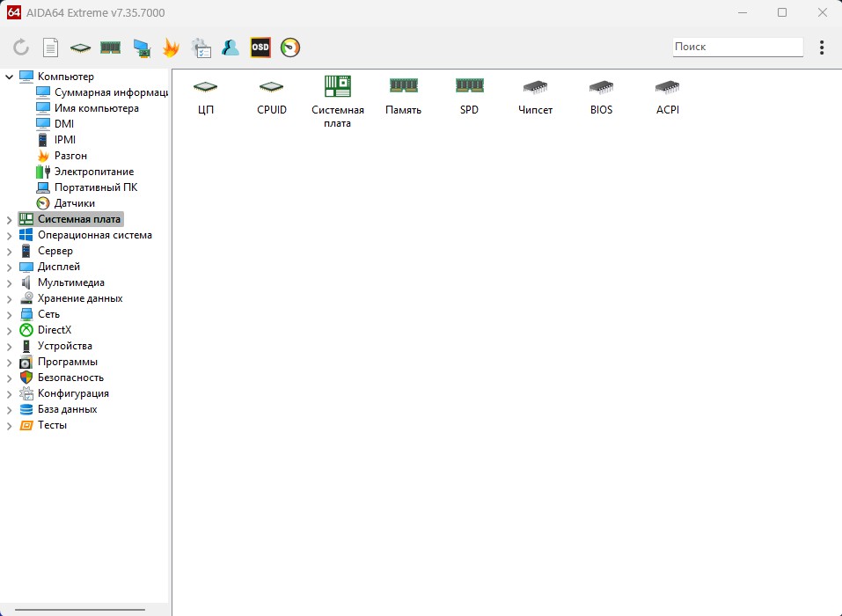The width and height of the screenshot is (842, 616).
Task: Click the user profile toolbar icon
Action: pyautogui.click(x=231, y=48)
